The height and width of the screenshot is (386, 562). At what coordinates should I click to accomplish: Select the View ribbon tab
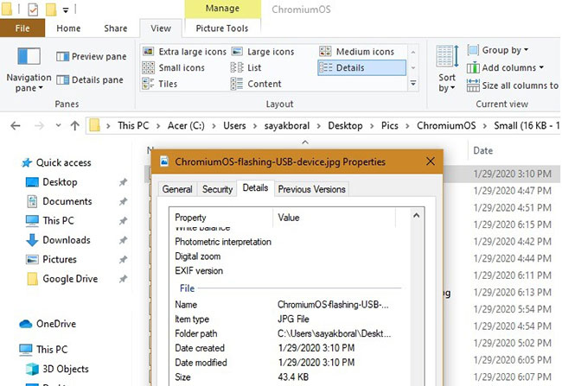[161, 28]
